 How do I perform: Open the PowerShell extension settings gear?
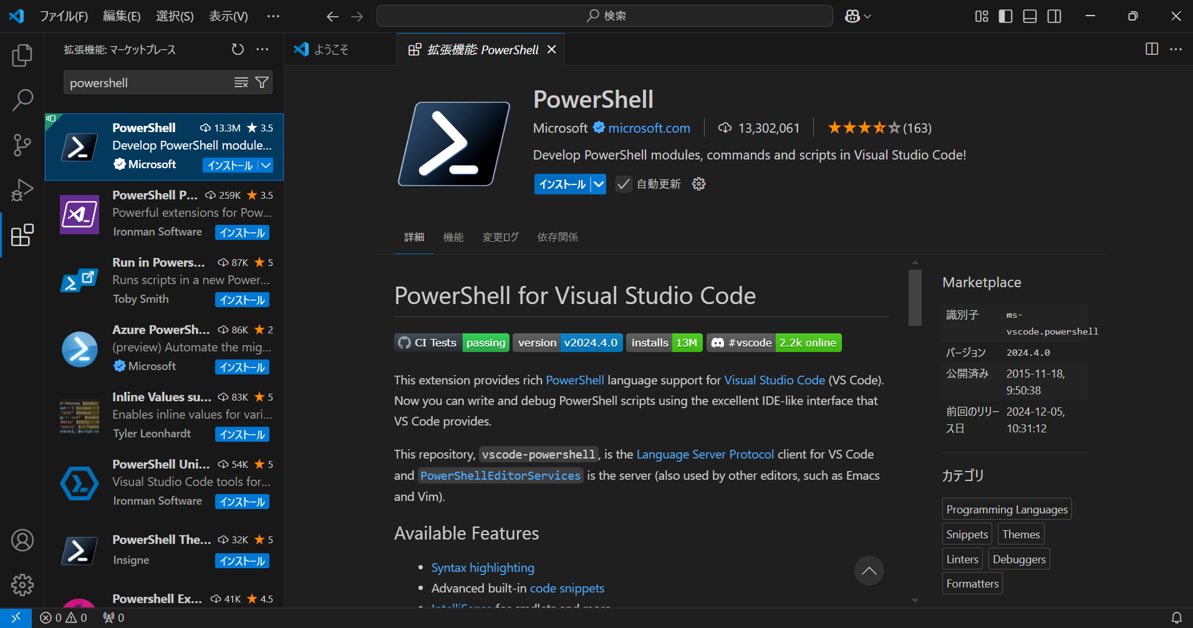click(x=698, y=183)
